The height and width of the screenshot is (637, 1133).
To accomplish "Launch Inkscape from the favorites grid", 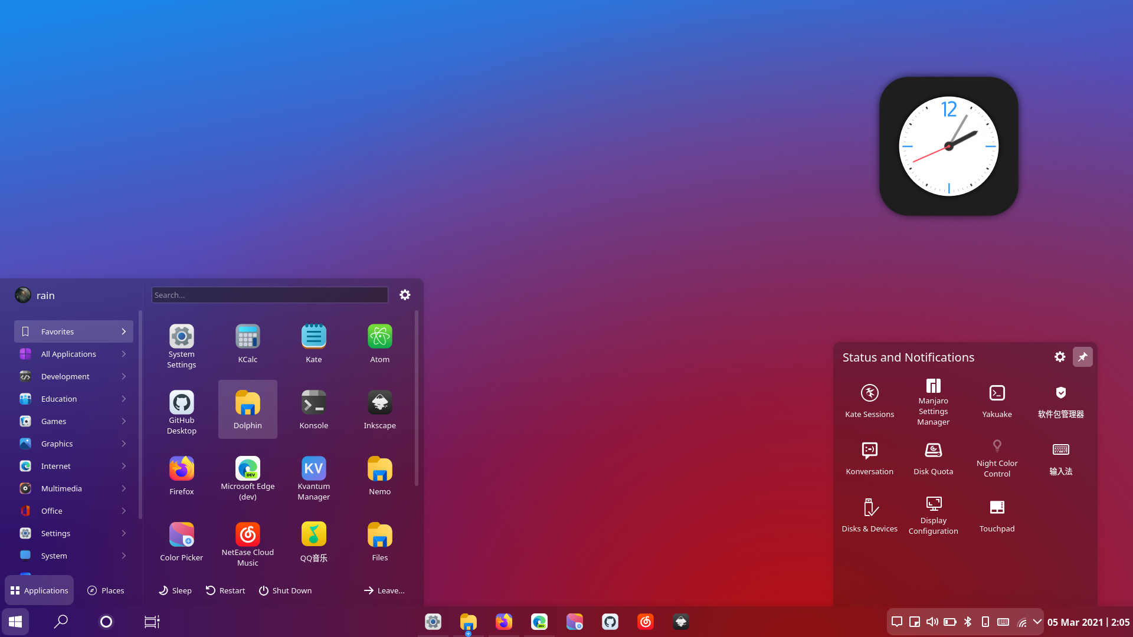I will coord(379,410).
